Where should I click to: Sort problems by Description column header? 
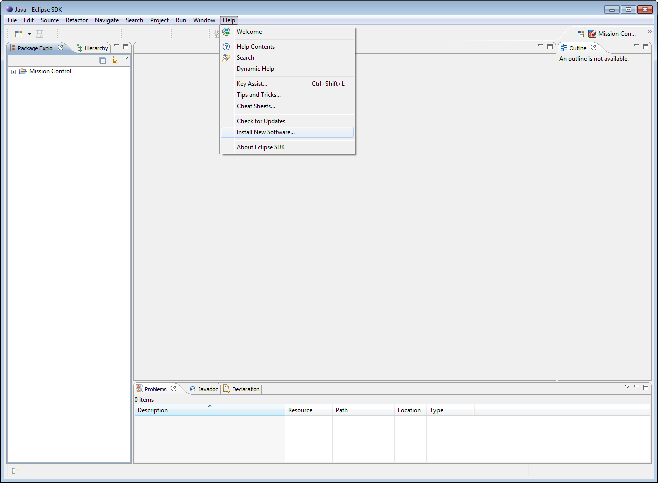click(x=209, y=410)
